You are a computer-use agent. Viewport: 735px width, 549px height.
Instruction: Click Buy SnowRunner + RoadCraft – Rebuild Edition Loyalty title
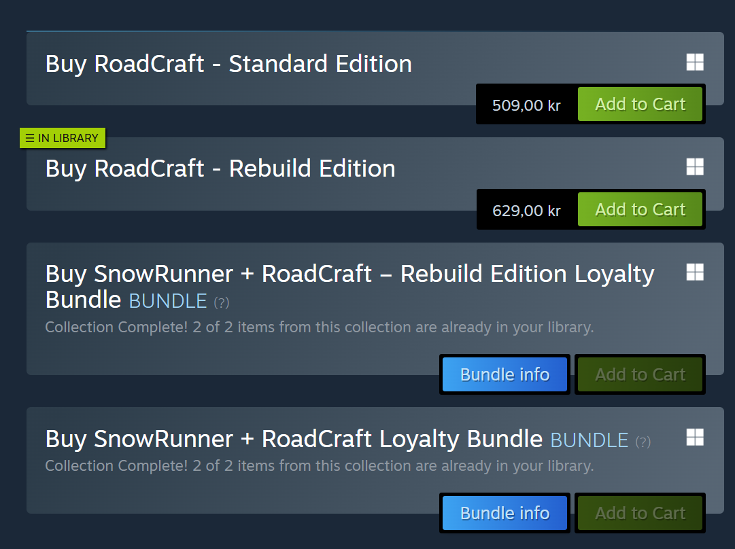tap(349, 274)
